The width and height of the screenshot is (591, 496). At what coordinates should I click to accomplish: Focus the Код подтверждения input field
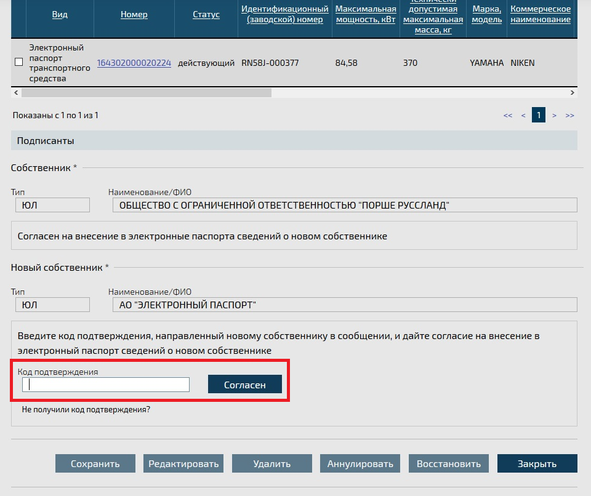(105, 385)
